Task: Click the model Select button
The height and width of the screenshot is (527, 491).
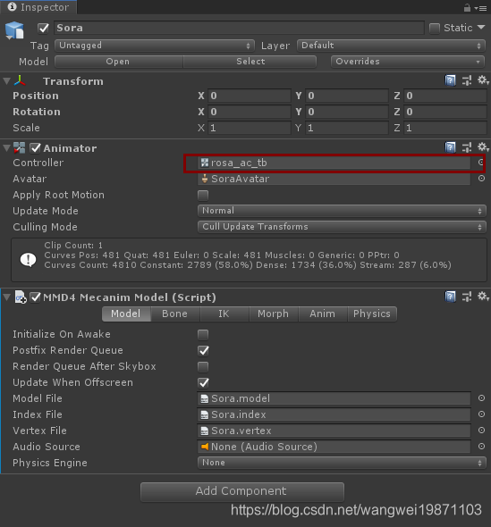Action: (250, 62)
